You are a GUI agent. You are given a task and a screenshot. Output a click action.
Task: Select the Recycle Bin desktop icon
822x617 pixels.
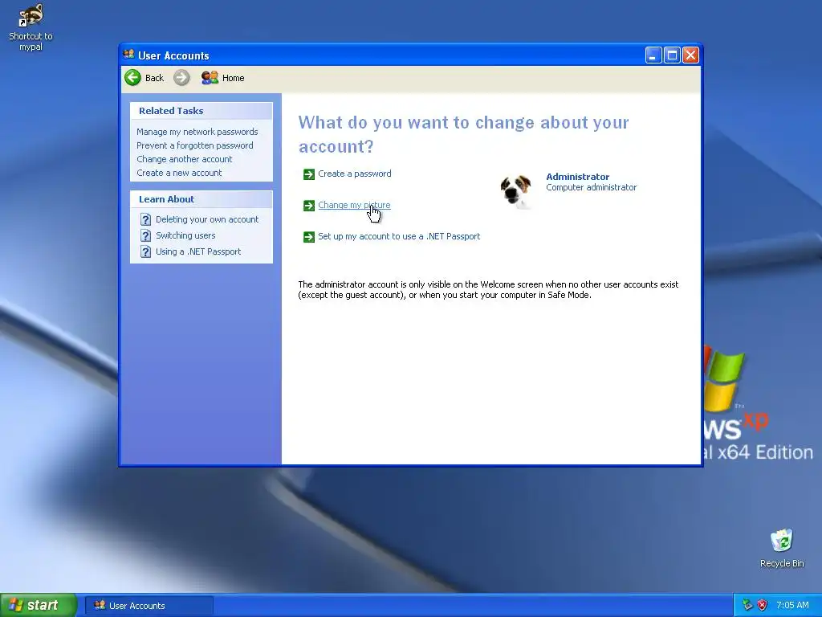(x=782, y=548)
